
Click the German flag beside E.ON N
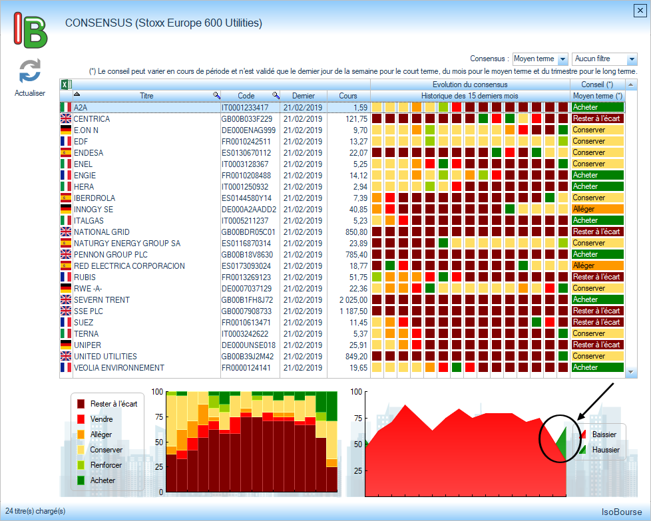click(x=66, y=130)
